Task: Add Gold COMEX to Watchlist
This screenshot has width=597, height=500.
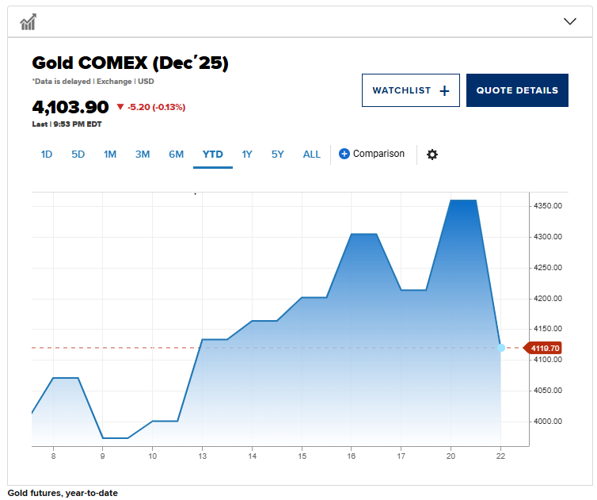Action: [410, 90]
